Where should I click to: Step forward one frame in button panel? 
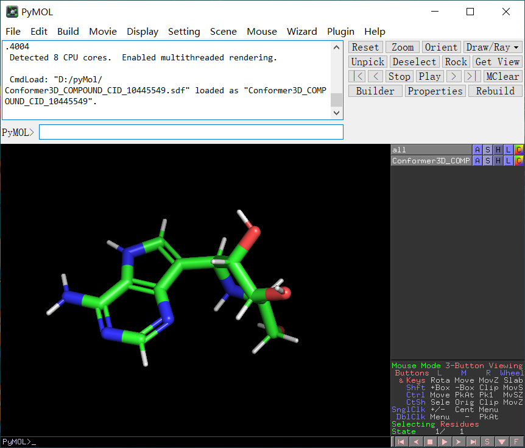(x=454, y=76)
